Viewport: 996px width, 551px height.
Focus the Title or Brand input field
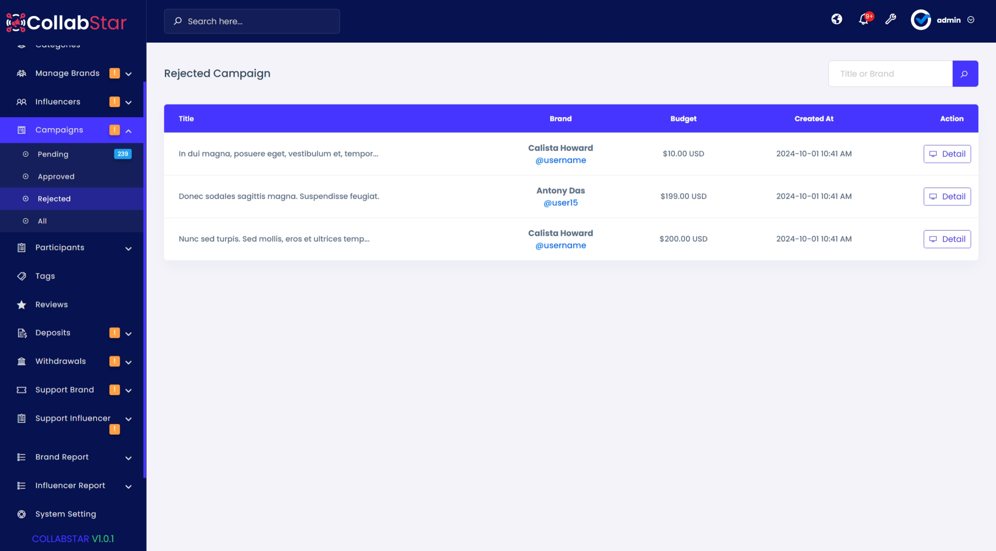tap(890, 74)
